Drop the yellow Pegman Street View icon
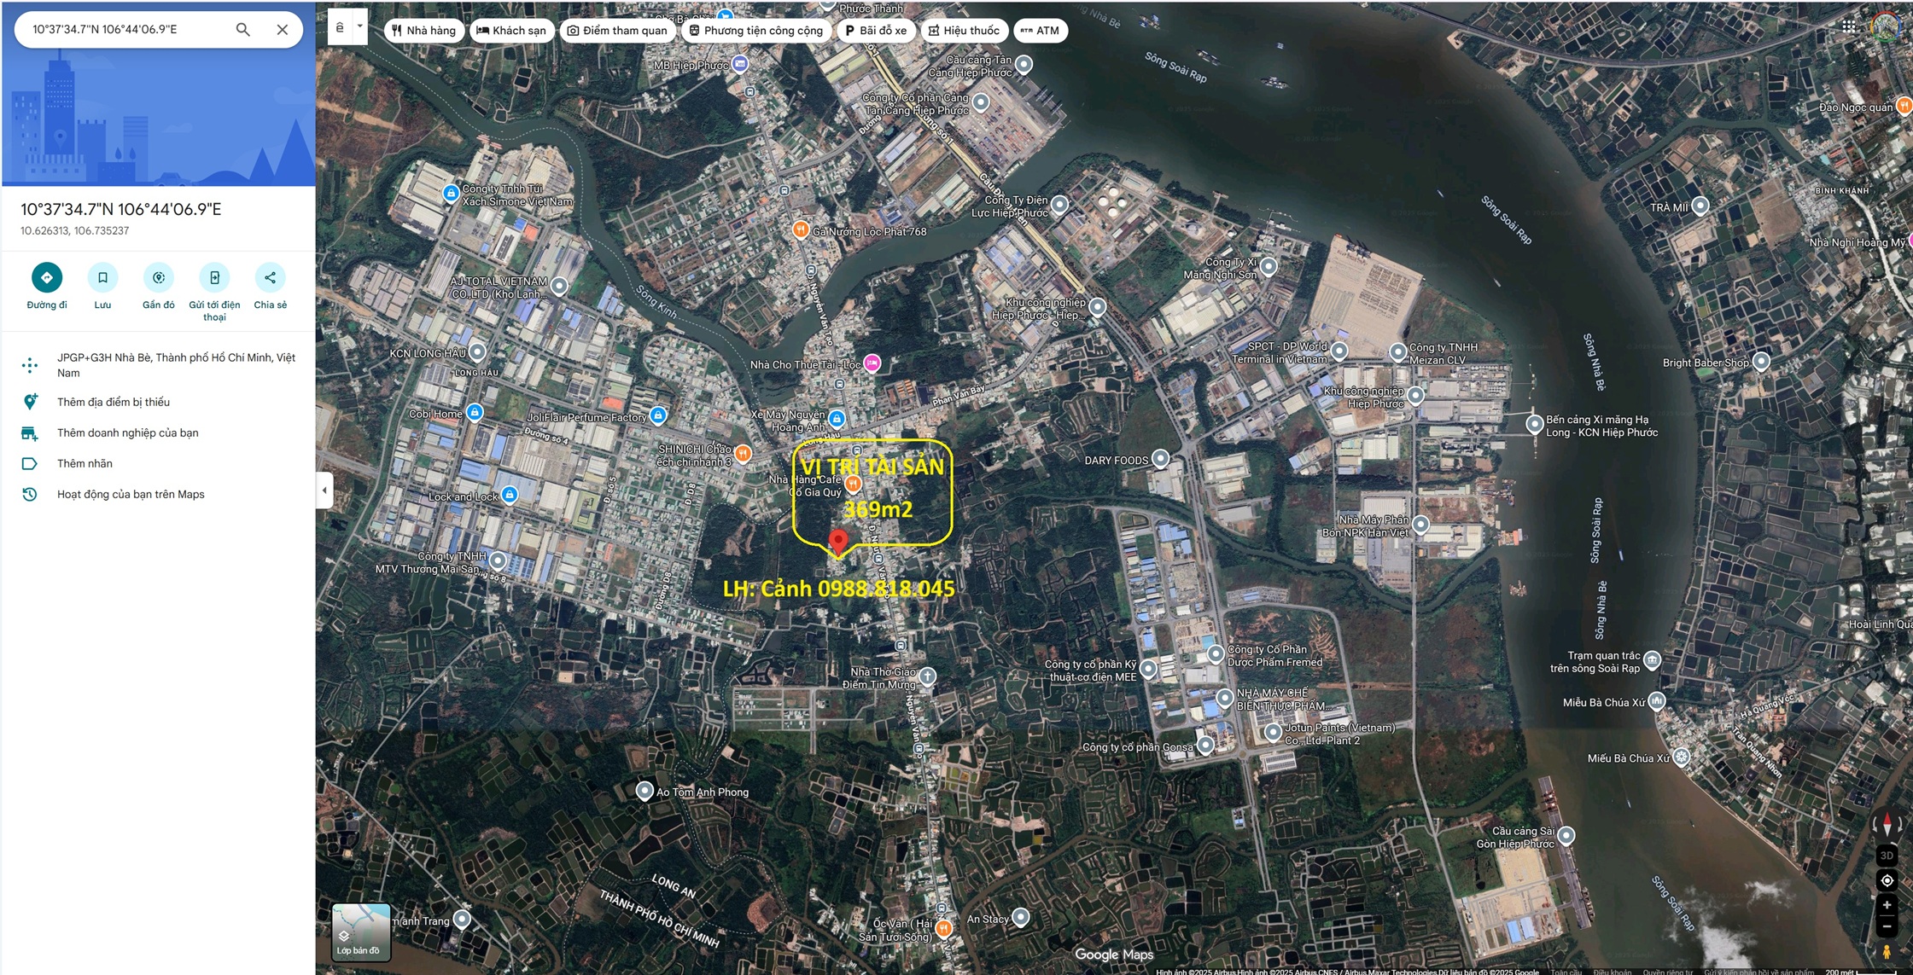 point(1887,952)
